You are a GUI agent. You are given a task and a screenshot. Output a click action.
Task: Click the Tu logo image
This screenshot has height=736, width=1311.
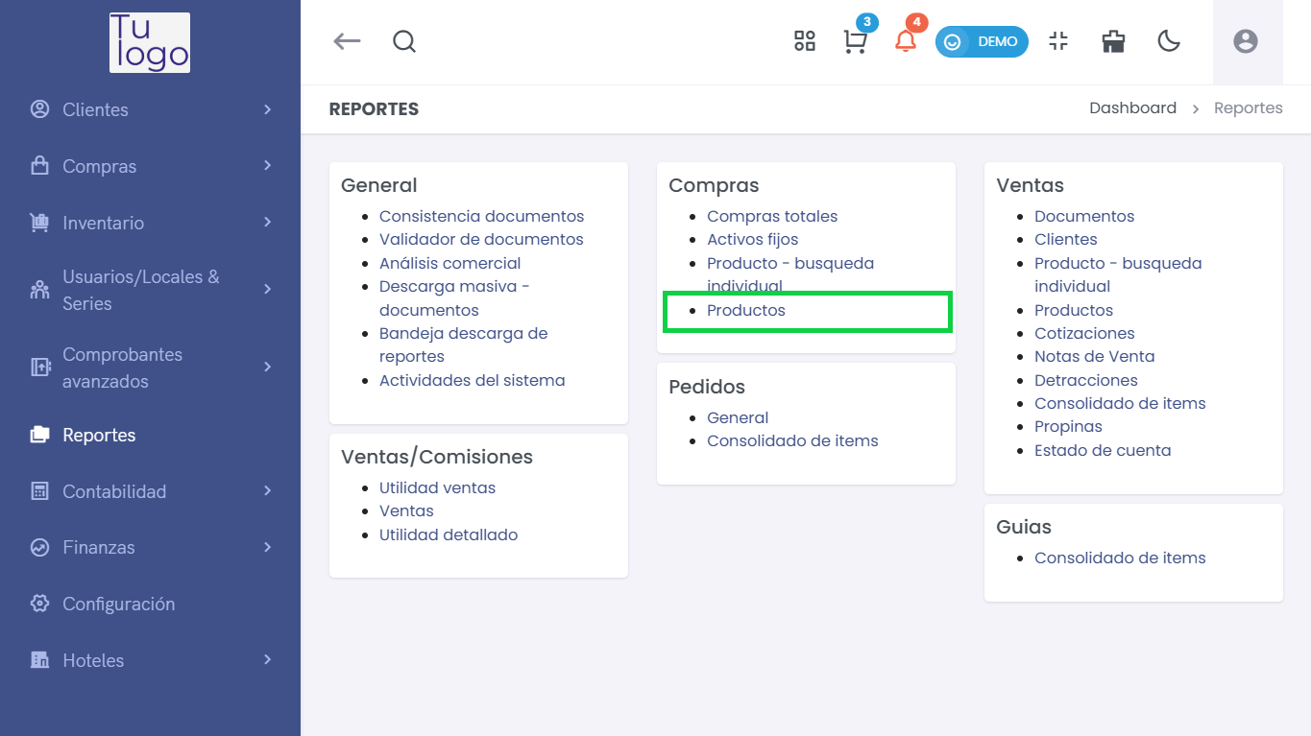pos(150,42)
